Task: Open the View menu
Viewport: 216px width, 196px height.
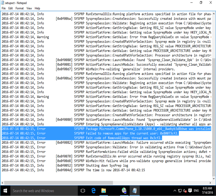Action: tap(29, 9)
